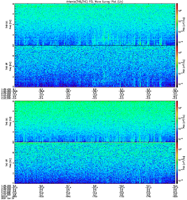The width and height of the screenshot is (187, 200).
Task: Click the color bar beside THB B-parallel panel
Action: (177, 66)
